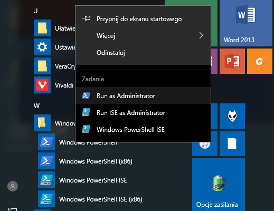Click Run ISE as Administrator

tap(143, 113)
